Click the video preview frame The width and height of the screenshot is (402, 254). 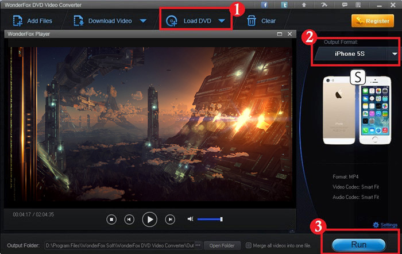tap(151, 124)
